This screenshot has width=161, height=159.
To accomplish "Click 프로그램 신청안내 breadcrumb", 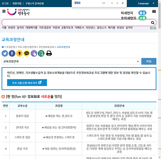I will point(27,47).
